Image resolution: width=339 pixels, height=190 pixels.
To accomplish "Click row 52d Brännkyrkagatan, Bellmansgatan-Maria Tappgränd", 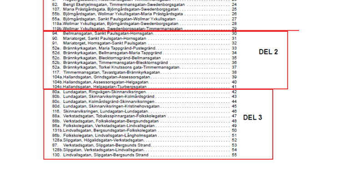I will click(x=145, y=53).
